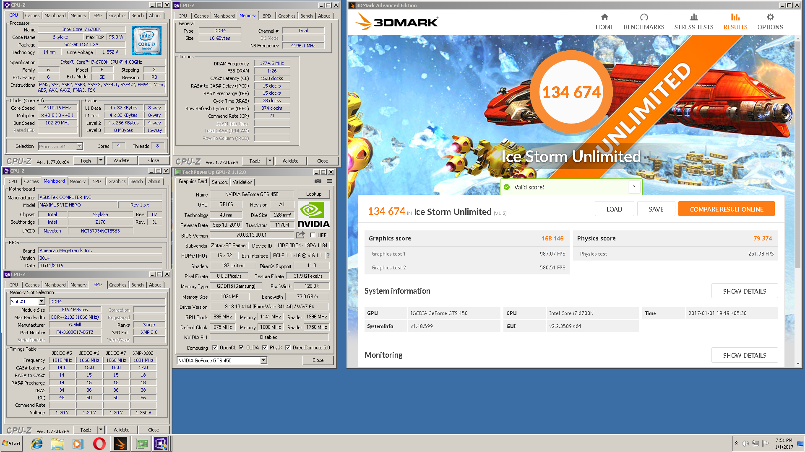Screen dimensions: 805x452
Task: Click the network icon in system tray
Action: click(x=756, y=444)
